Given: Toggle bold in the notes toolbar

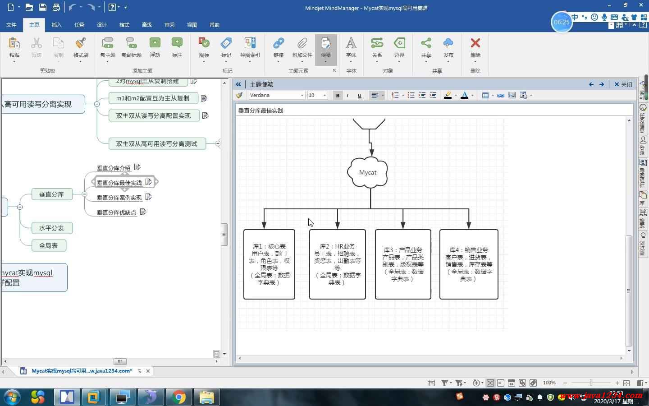Looking at the screenshot, I should 338,95.
